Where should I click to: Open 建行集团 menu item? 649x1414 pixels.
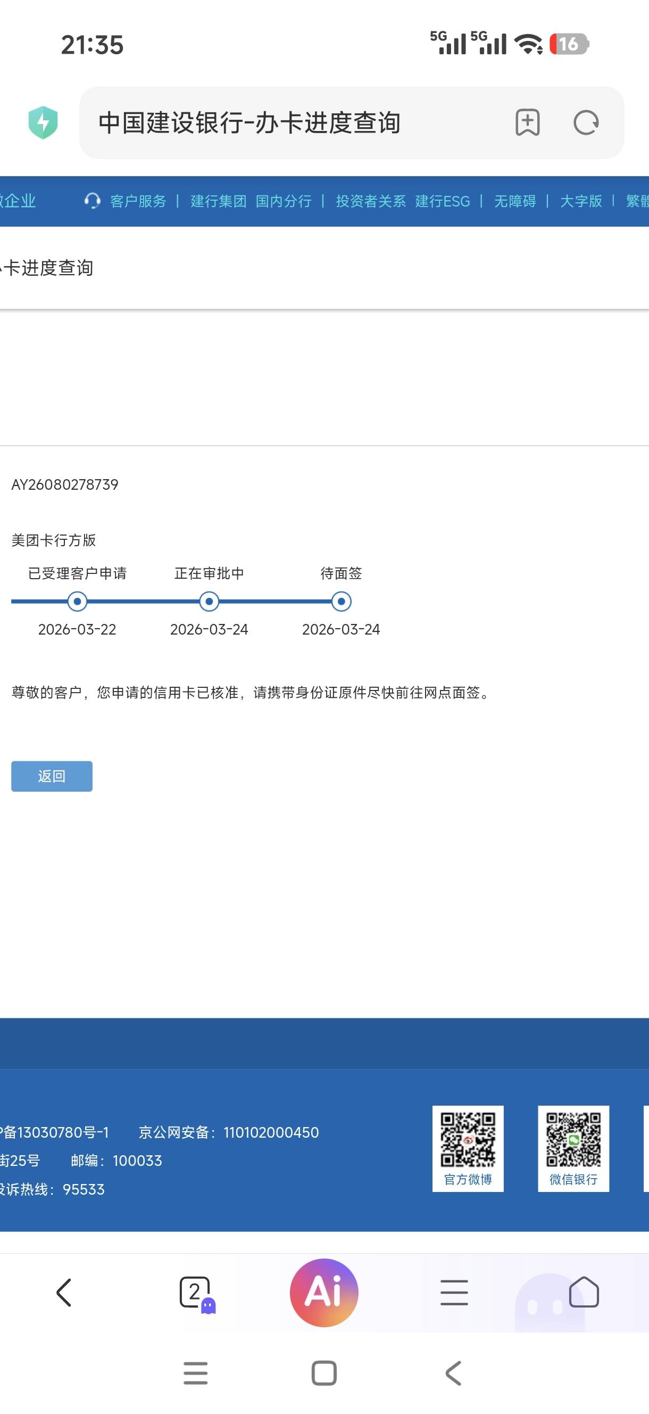[x=218, y=201]
